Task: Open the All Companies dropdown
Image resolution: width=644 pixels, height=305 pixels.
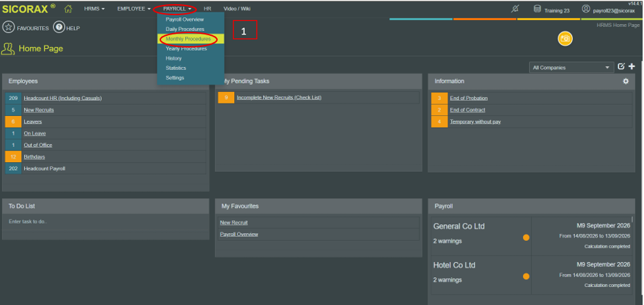Action: pos(571,68)
